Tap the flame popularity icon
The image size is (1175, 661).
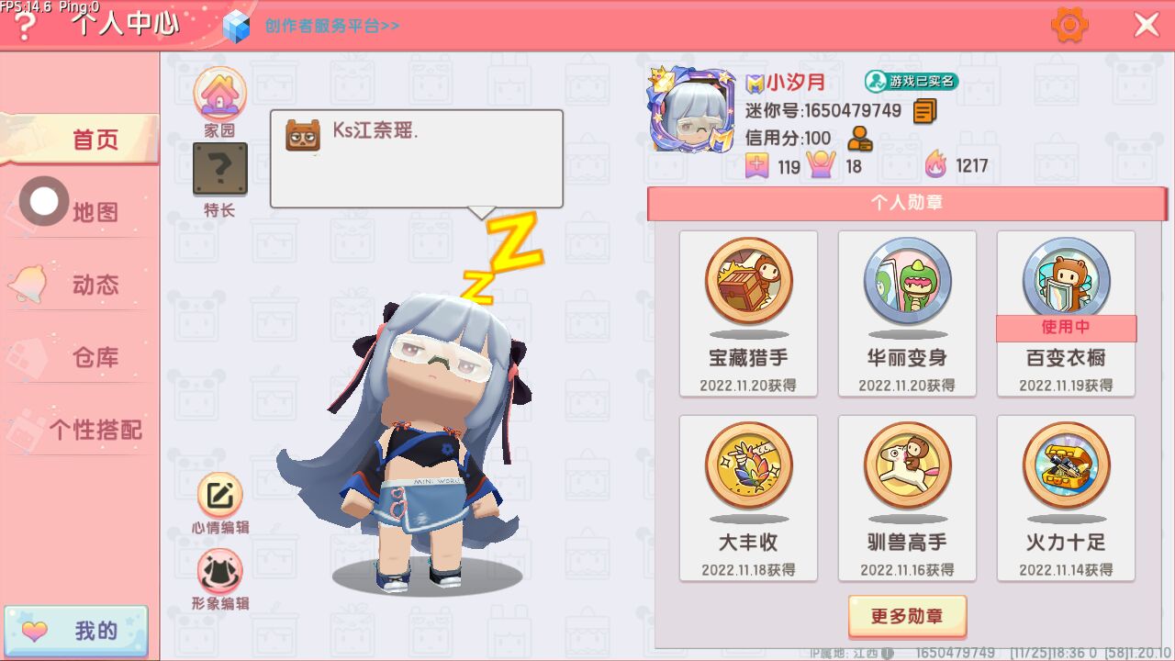(934, 165)
